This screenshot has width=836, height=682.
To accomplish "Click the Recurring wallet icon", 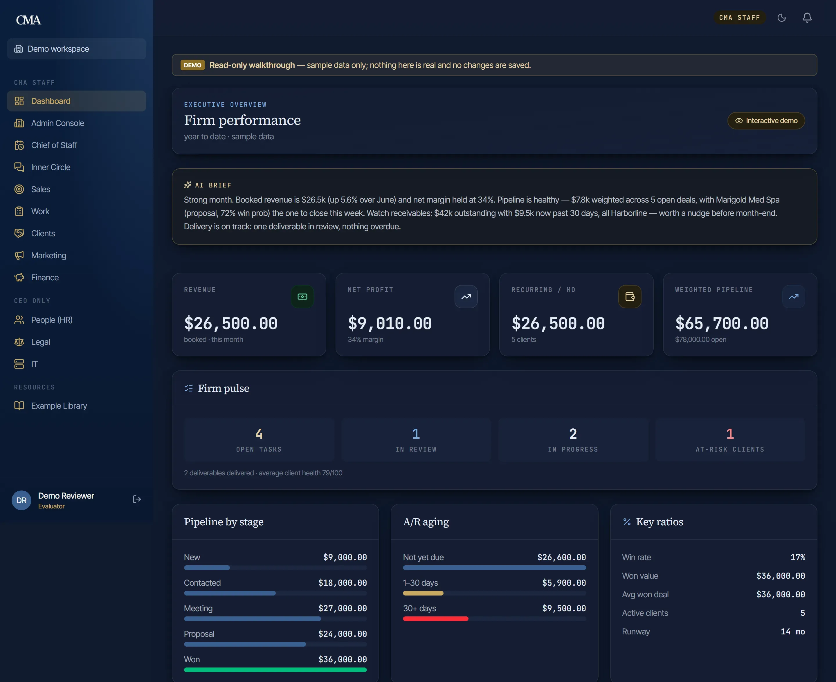I will click(x=630, y=297).
